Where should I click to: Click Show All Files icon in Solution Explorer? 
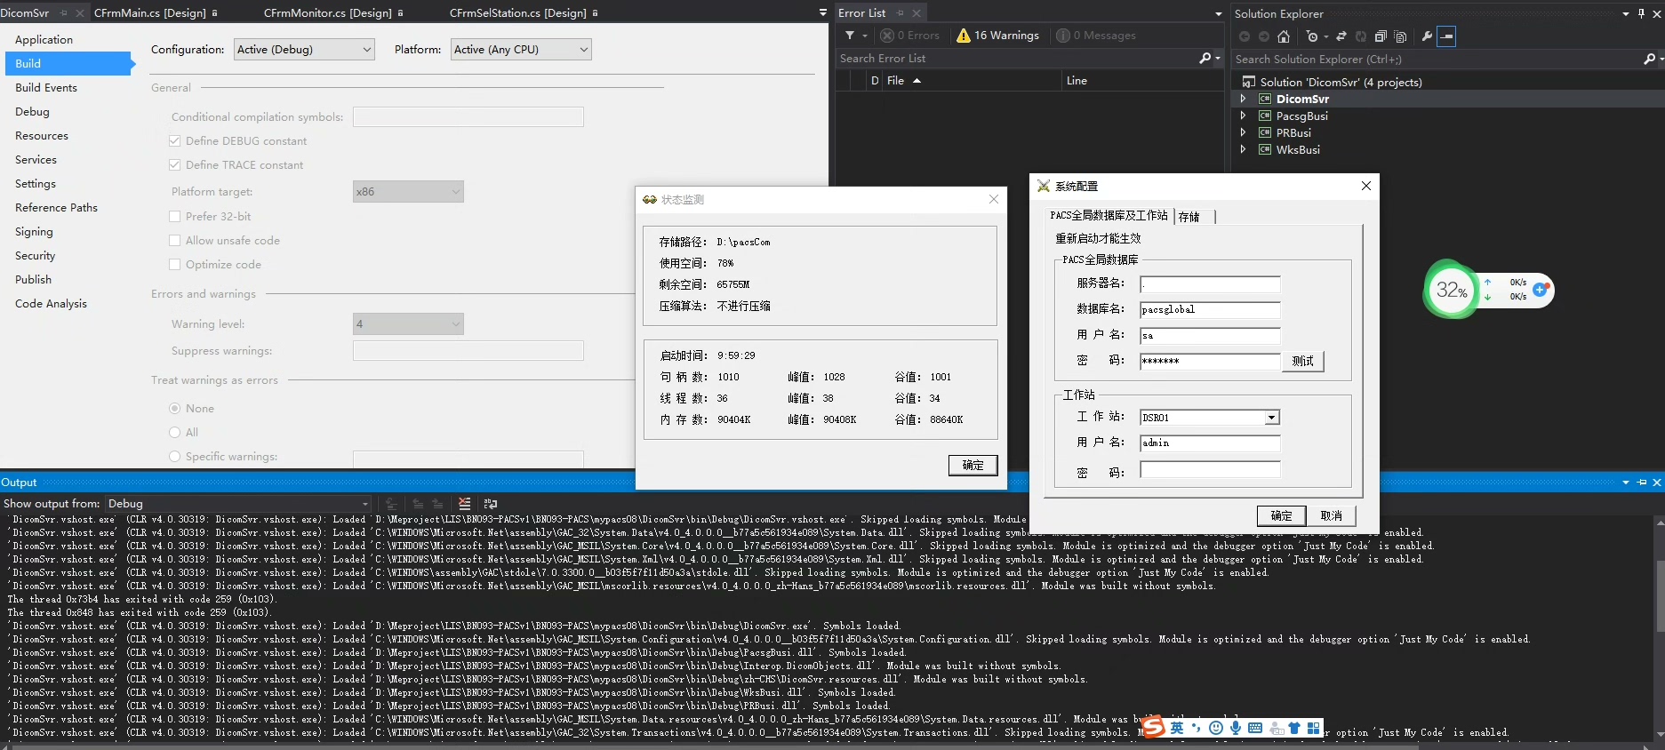pos(1400,36)
